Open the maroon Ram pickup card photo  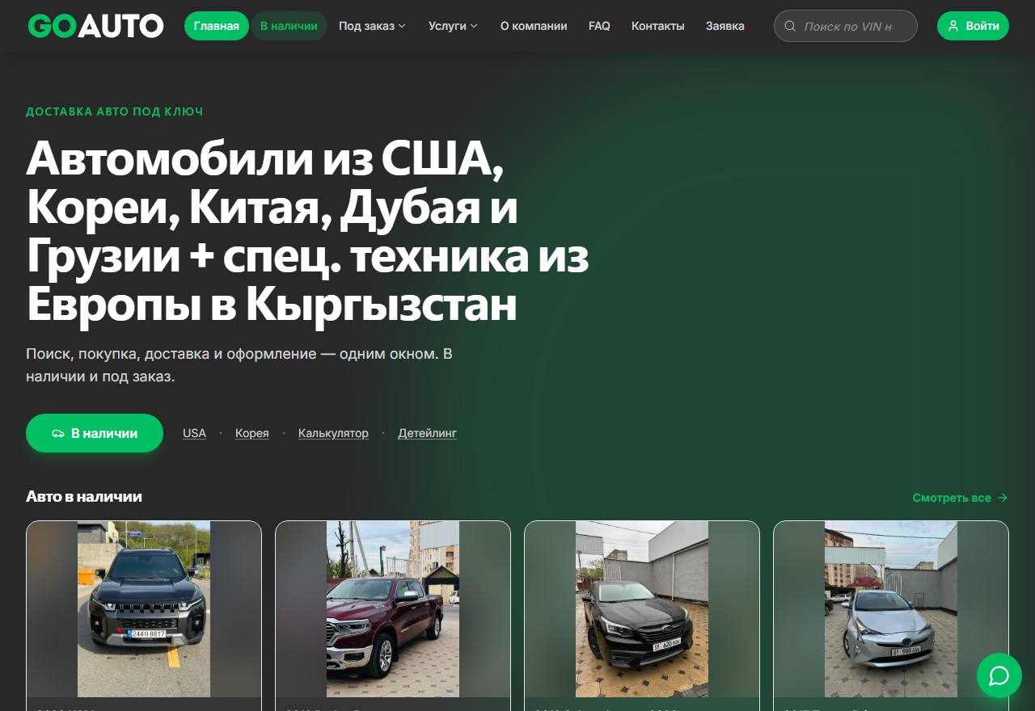tap(393, 609)
